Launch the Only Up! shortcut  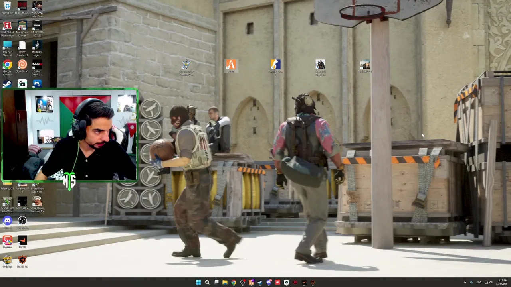[x=7, y=261]
